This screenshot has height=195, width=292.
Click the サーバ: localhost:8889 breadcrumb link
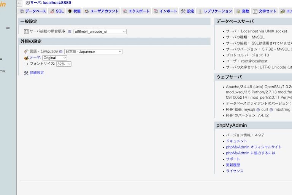point(51,3)
